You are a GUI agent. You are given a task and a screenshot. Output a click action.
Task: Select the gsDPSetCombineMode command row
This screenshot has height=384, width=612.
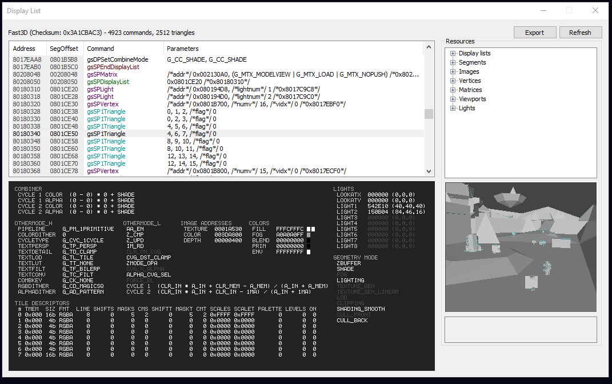(x=117, y=59)
